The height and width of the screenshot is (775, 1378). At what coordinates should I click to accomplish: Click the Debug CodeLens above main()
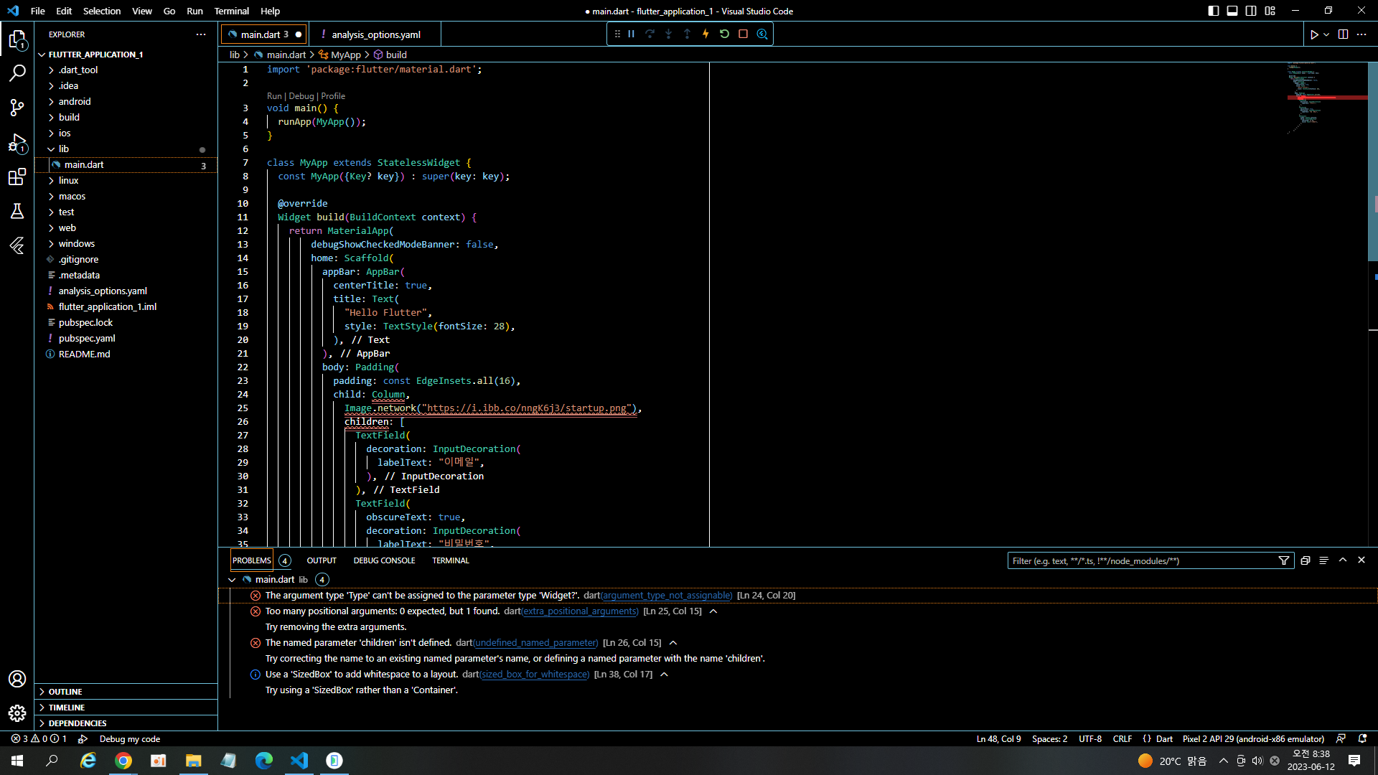click(x=301, y=96)
